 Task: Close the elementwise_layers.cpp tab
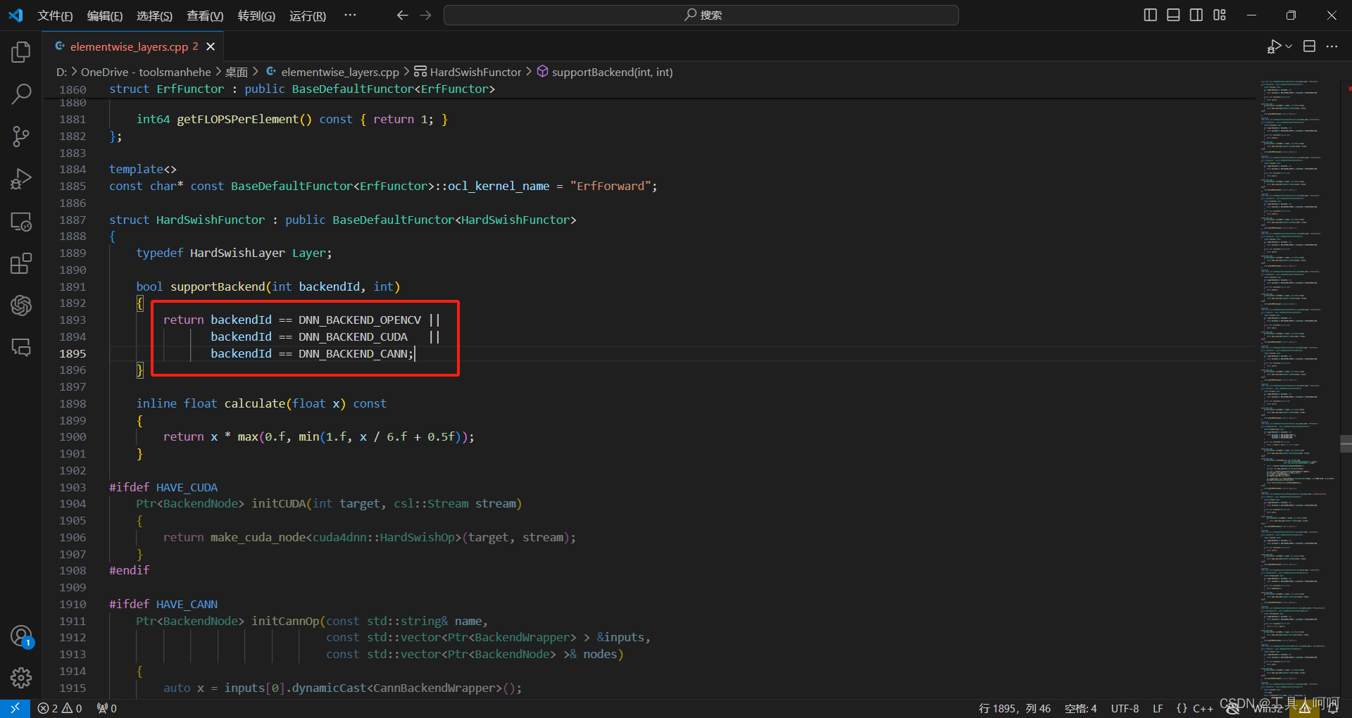tap(211, 46)
